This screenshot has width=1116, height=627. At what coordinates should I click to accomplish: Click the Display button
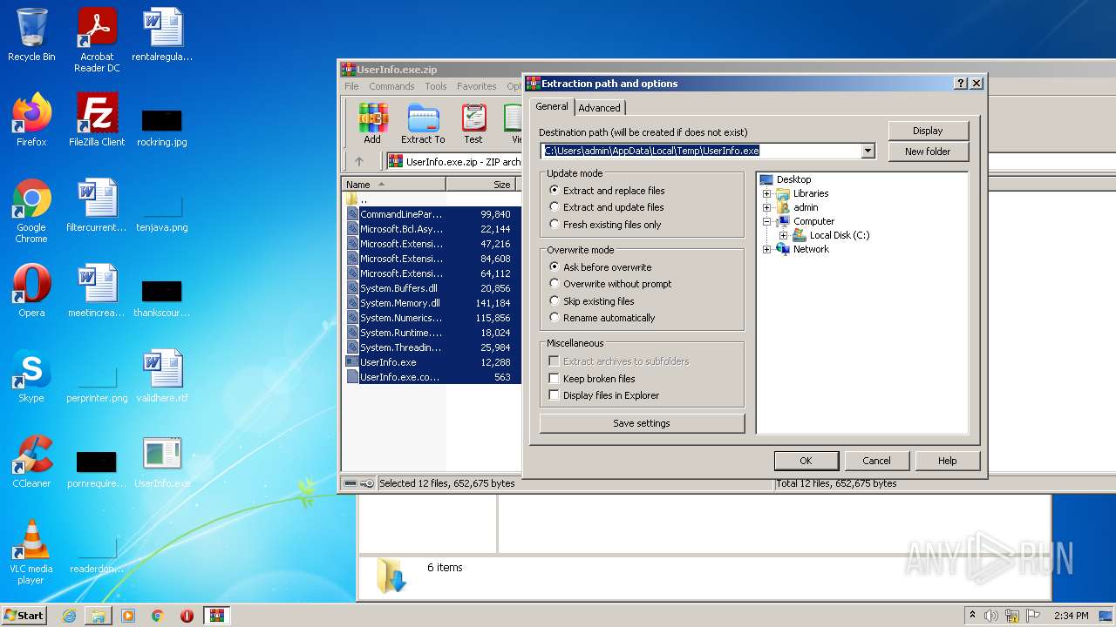[x=929, y=131]
